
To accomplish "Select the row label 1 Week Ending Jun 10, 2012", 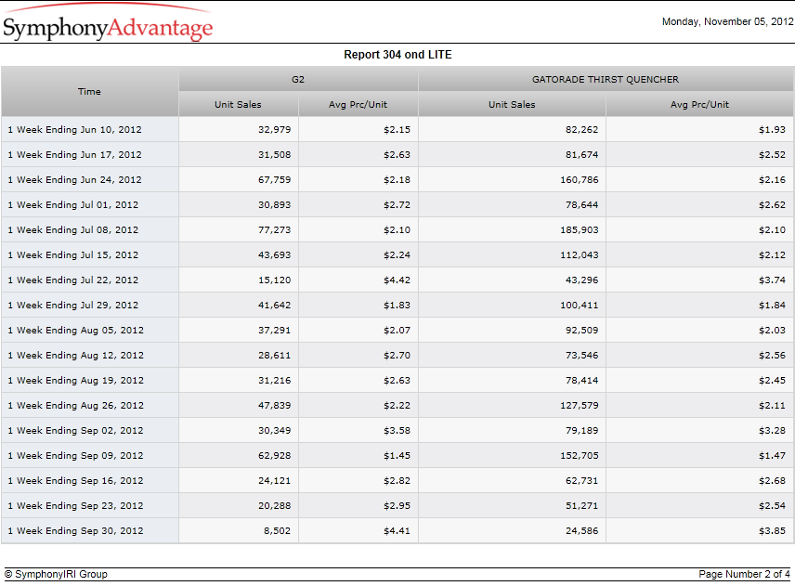I will (74, 130).
